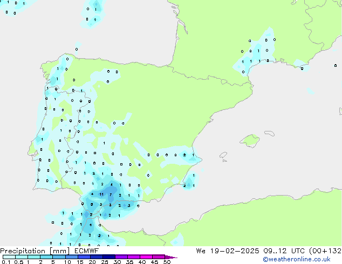342x264 pixels.
Task: Click the '09..12 UTC' time text
Action: click(x=284, y=251)
